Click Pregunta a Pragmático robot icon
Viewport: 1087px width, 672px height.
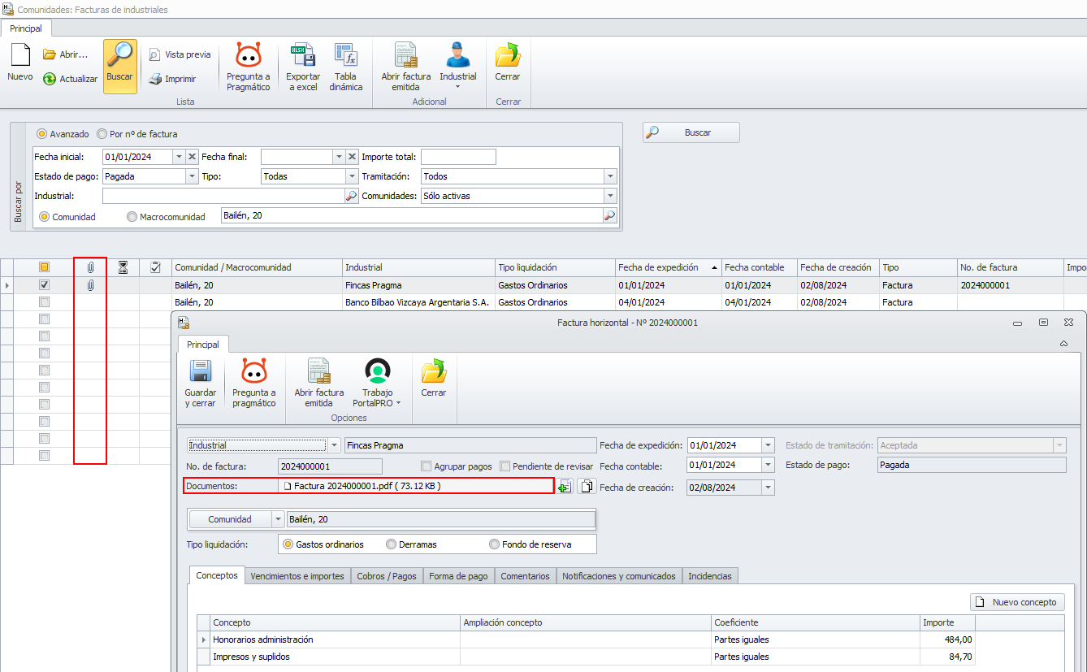(248, 57)
